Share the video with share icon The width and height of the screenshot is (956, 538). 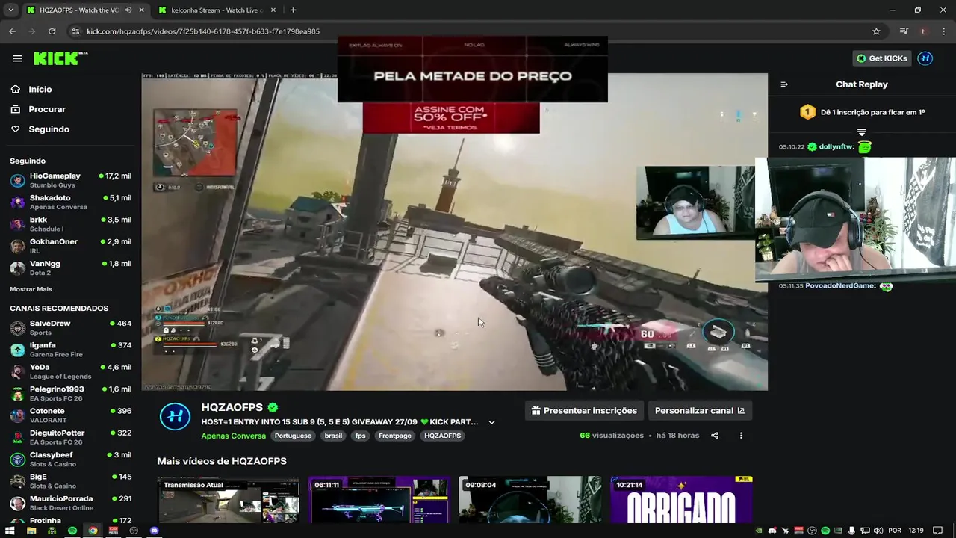(x=715, y=436)
